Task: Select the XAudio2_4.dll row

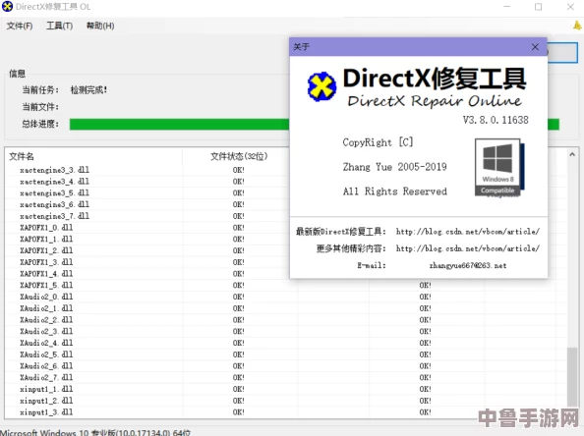Action: pyautogui.click(x=286, y=343)
